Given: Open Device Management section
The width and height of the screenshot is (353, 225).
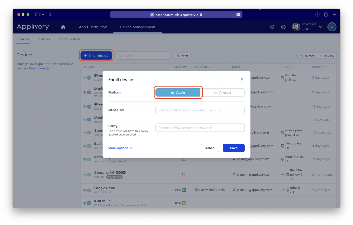Looking at the screenshot, I should tap(138, 27).
